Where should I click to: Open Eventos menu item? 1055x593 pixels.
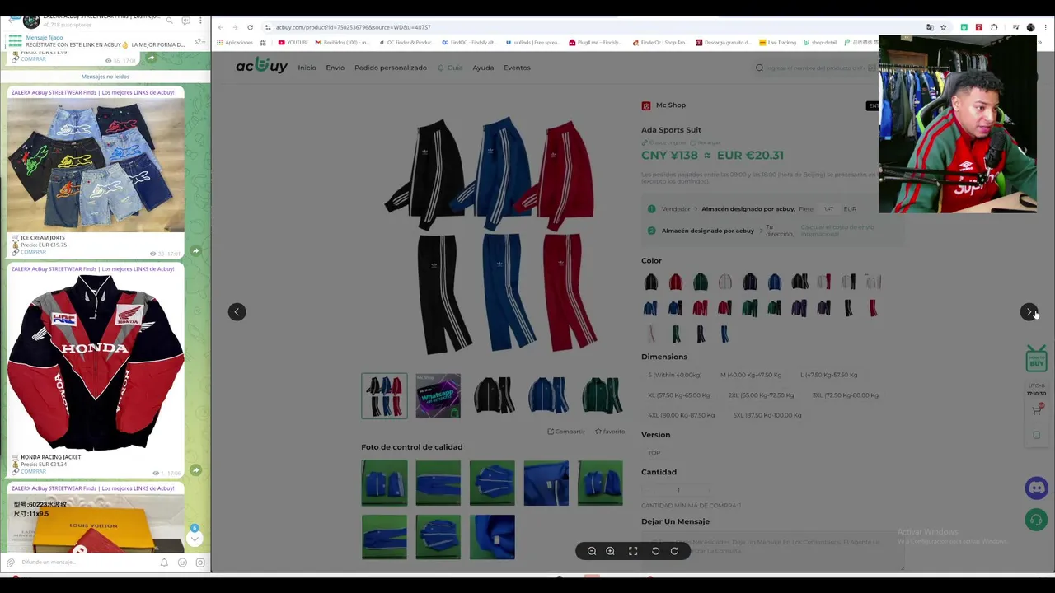pos(517,68)
